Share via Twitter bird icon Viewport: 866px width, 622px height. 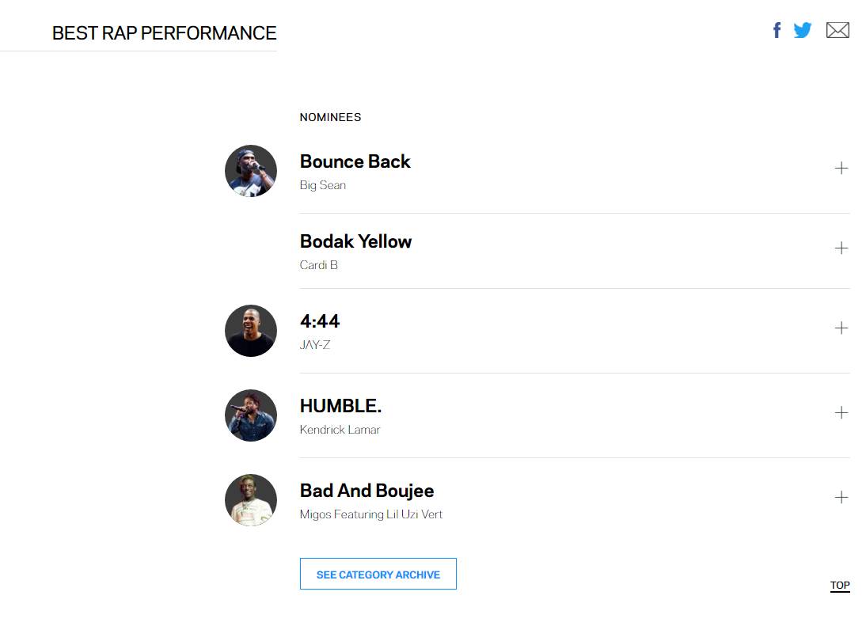point(803,30)
